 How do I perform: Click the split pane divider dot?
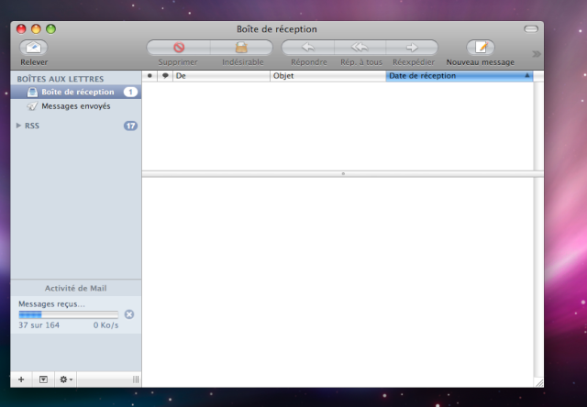point(343,174)
